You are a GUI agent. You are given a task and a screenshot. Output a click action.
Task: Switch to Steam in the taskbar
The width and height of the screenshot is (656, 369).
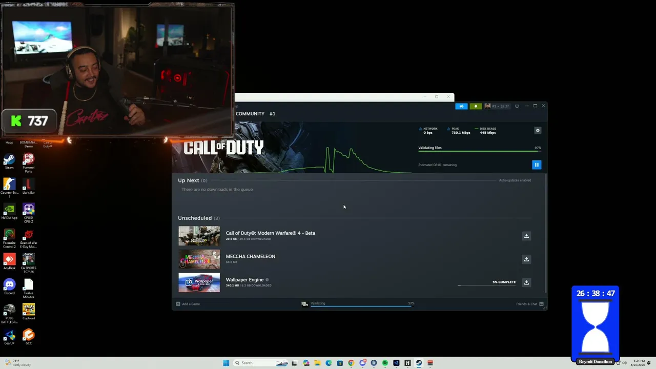click(419, 363)
